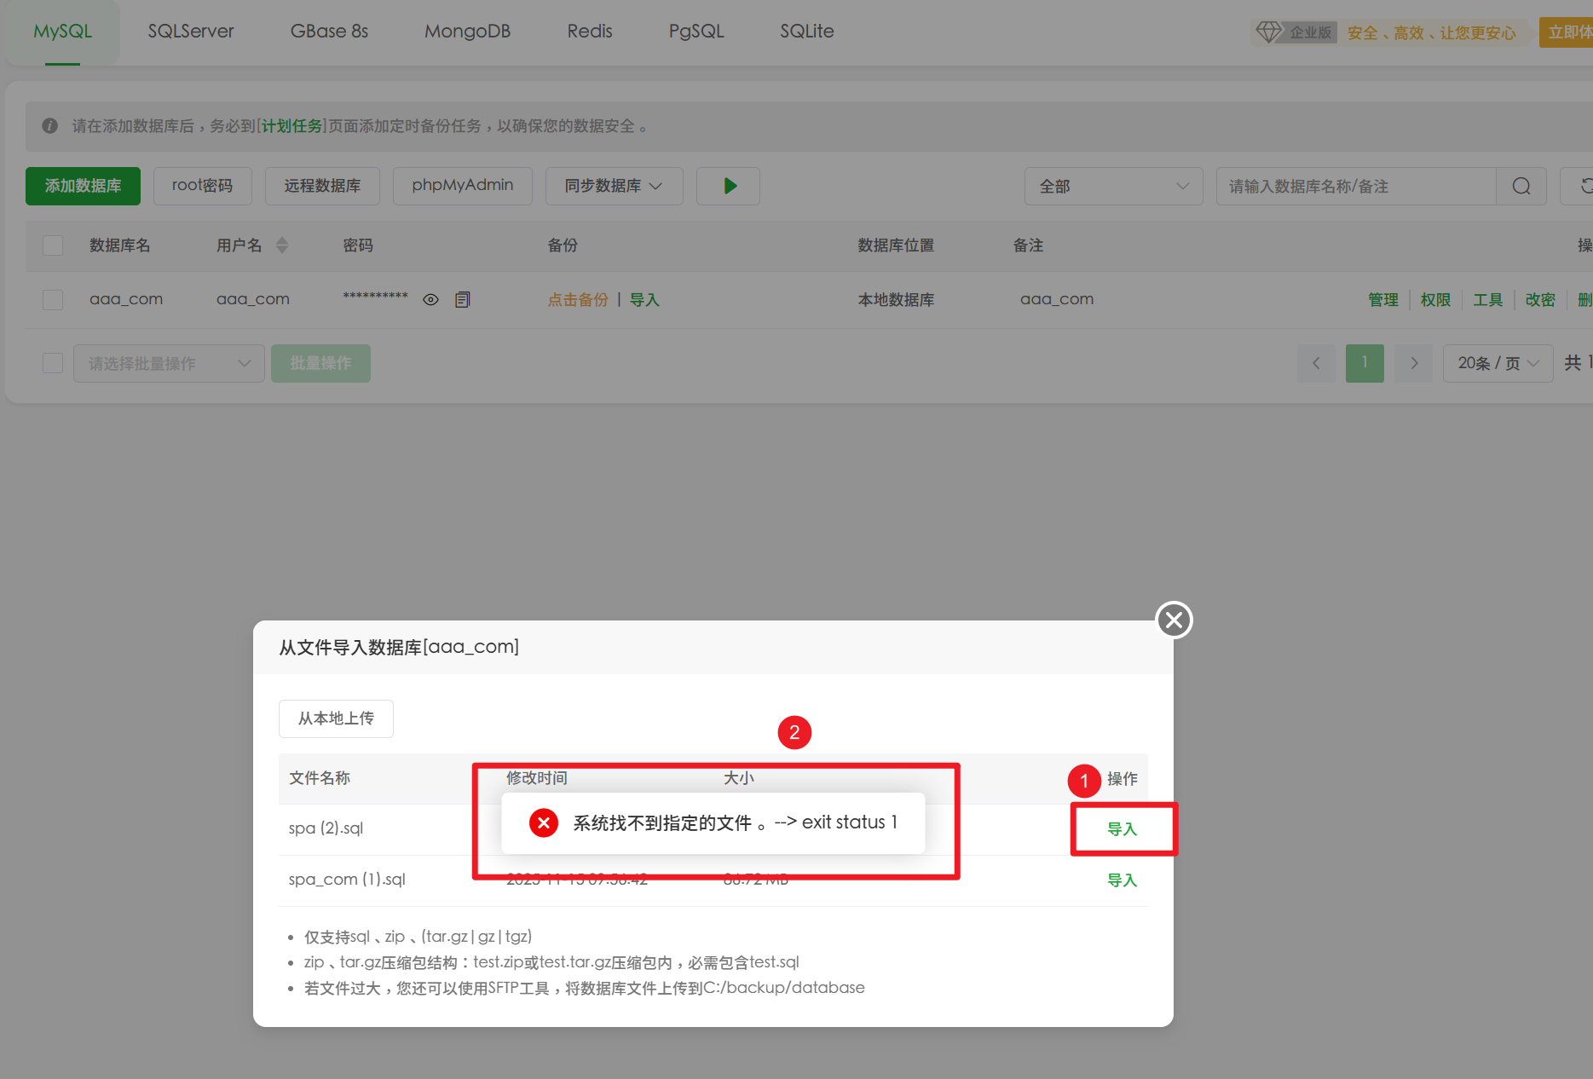Import the spa_com (1).sql file
The image size is (1593, 1079).
pos(1122,880)
